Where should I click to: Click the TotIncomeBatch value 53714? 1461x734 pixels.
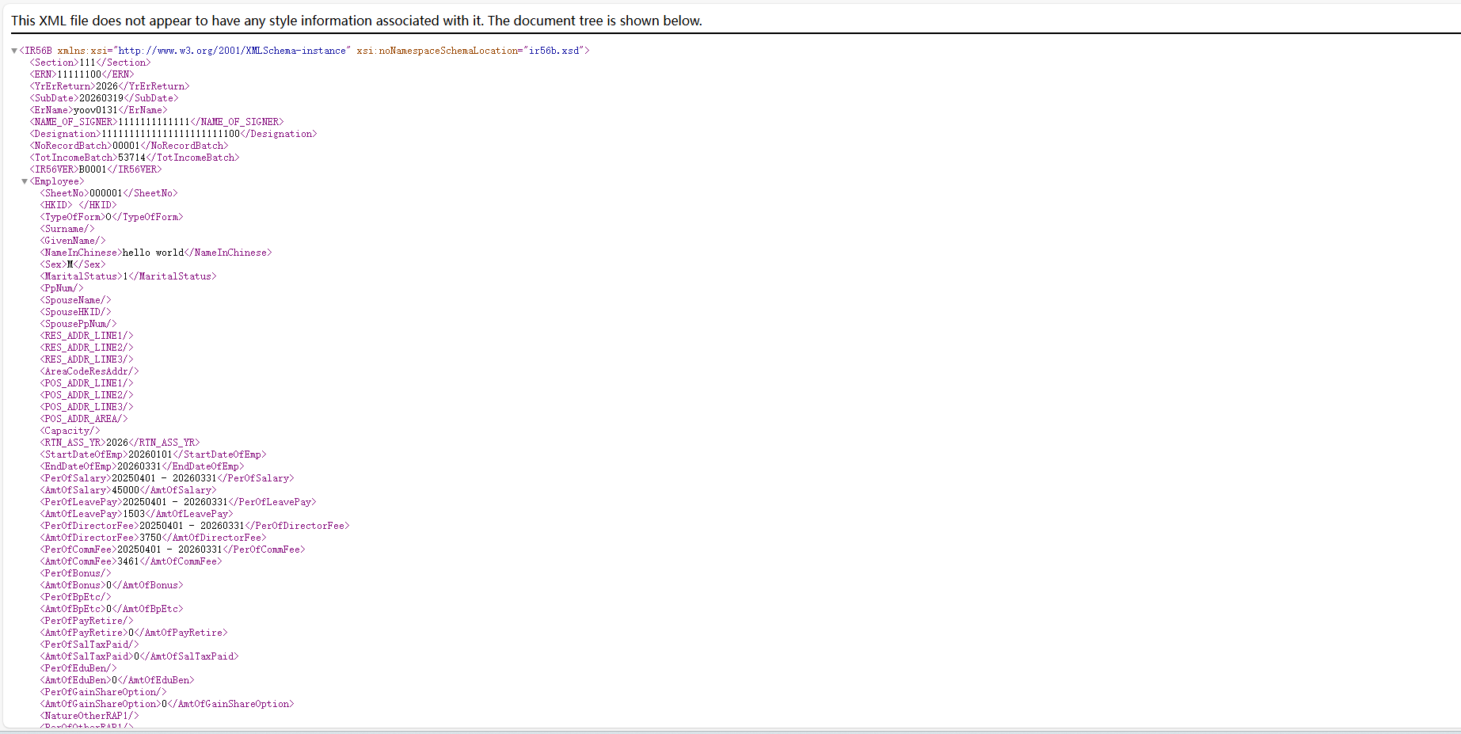coord(131,158)
